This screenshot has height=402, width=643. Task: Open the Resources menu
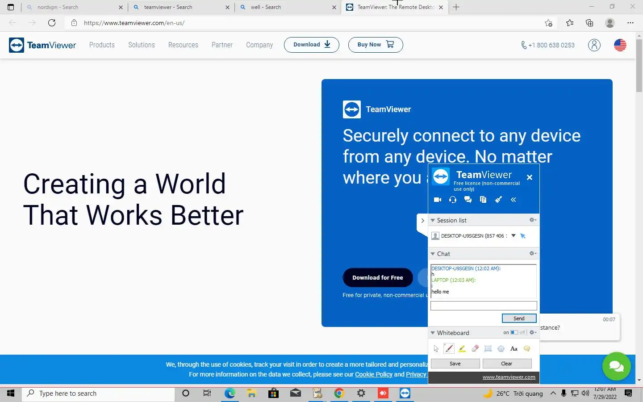pos(183,45)
